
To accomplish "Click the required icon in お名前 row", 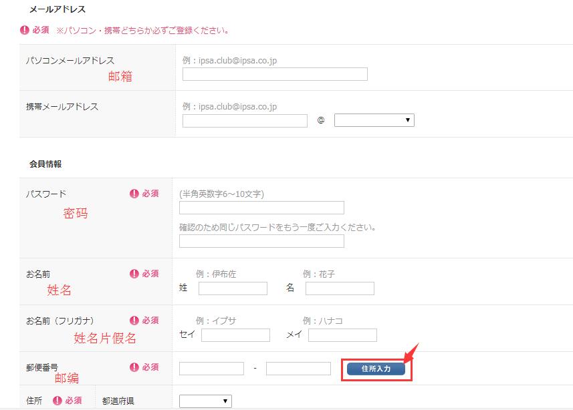I will click(134, 274).
